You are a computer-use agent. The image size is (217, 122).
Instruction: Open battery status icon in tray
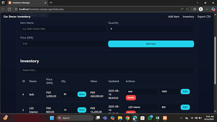point(200,118)
